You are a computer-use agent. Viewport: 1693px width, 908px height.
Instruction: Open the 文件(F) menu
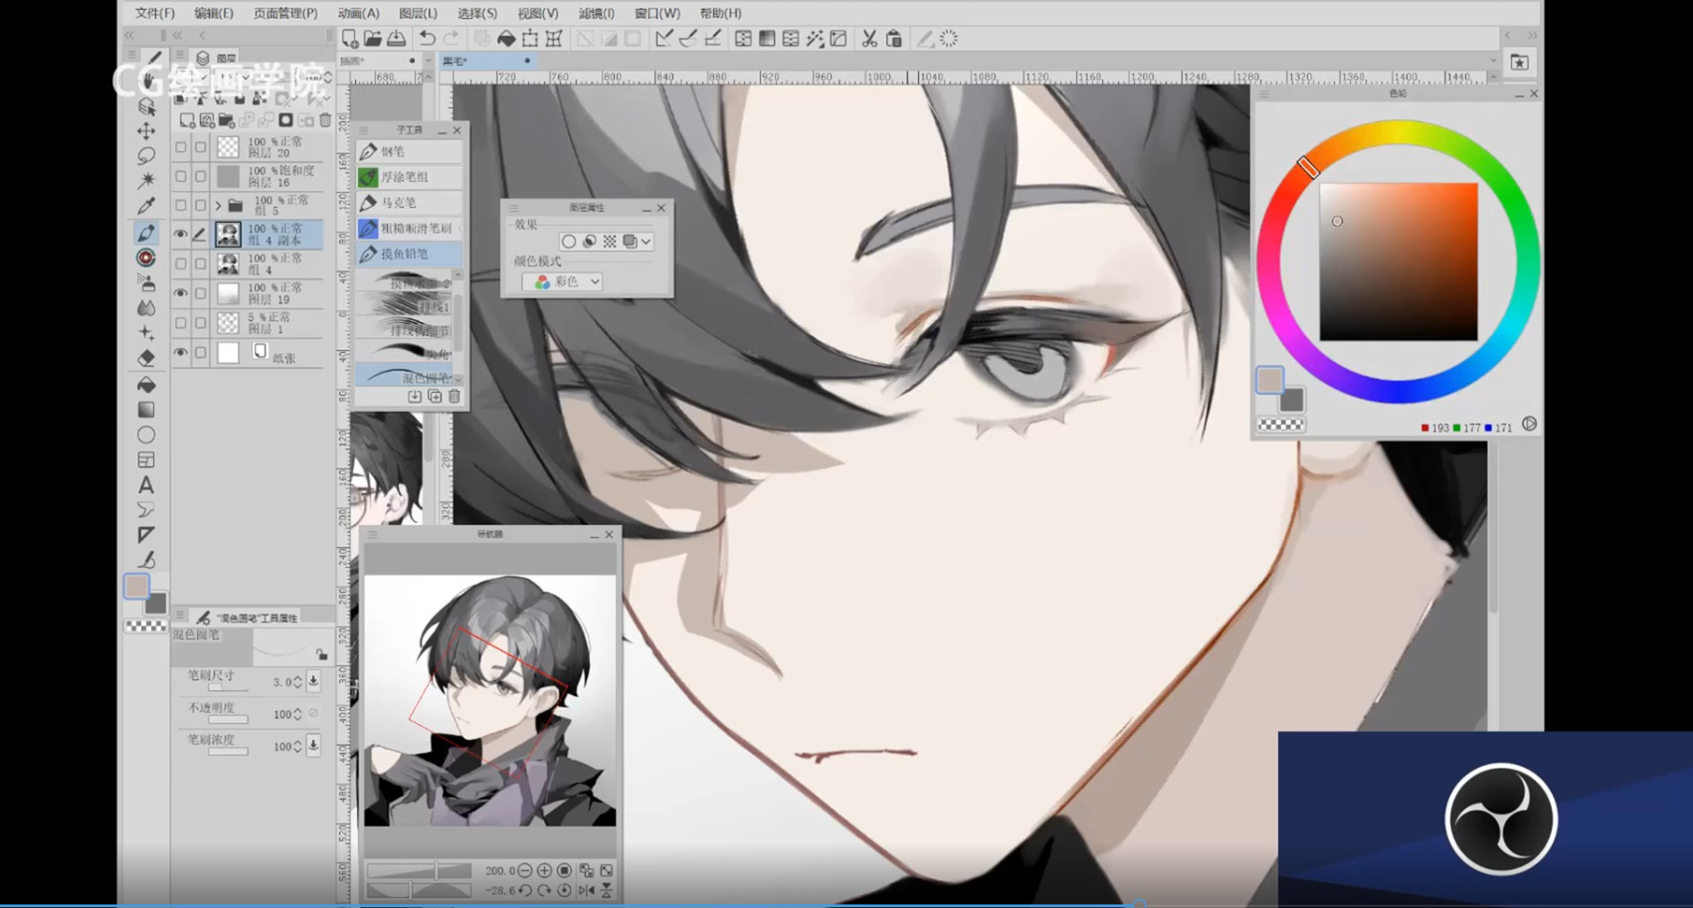(x=155, y=14)
